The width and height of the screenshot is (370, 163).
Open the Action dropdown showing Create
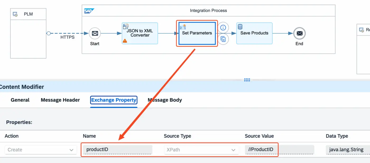pos(40,150)
